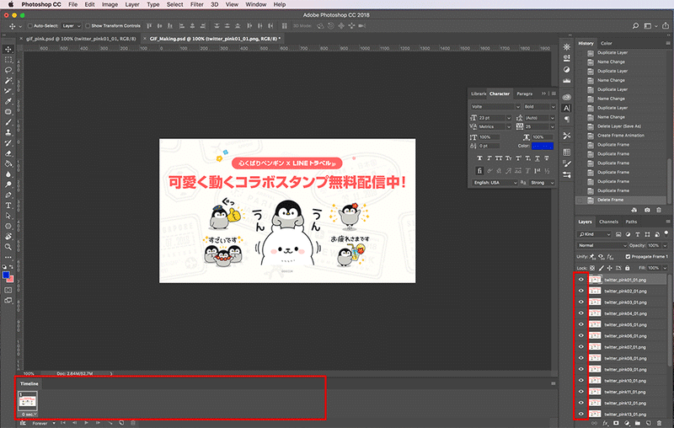Open the Apple menu

tap(11, 4)
